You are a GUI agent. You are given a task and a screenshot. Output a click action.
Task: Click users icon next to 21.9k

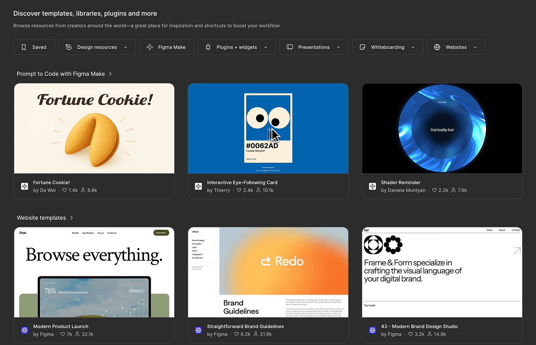coord(256,334)
